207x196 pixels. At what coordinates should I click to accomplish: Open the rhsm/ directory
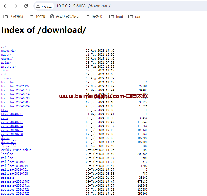click(5, 70)
